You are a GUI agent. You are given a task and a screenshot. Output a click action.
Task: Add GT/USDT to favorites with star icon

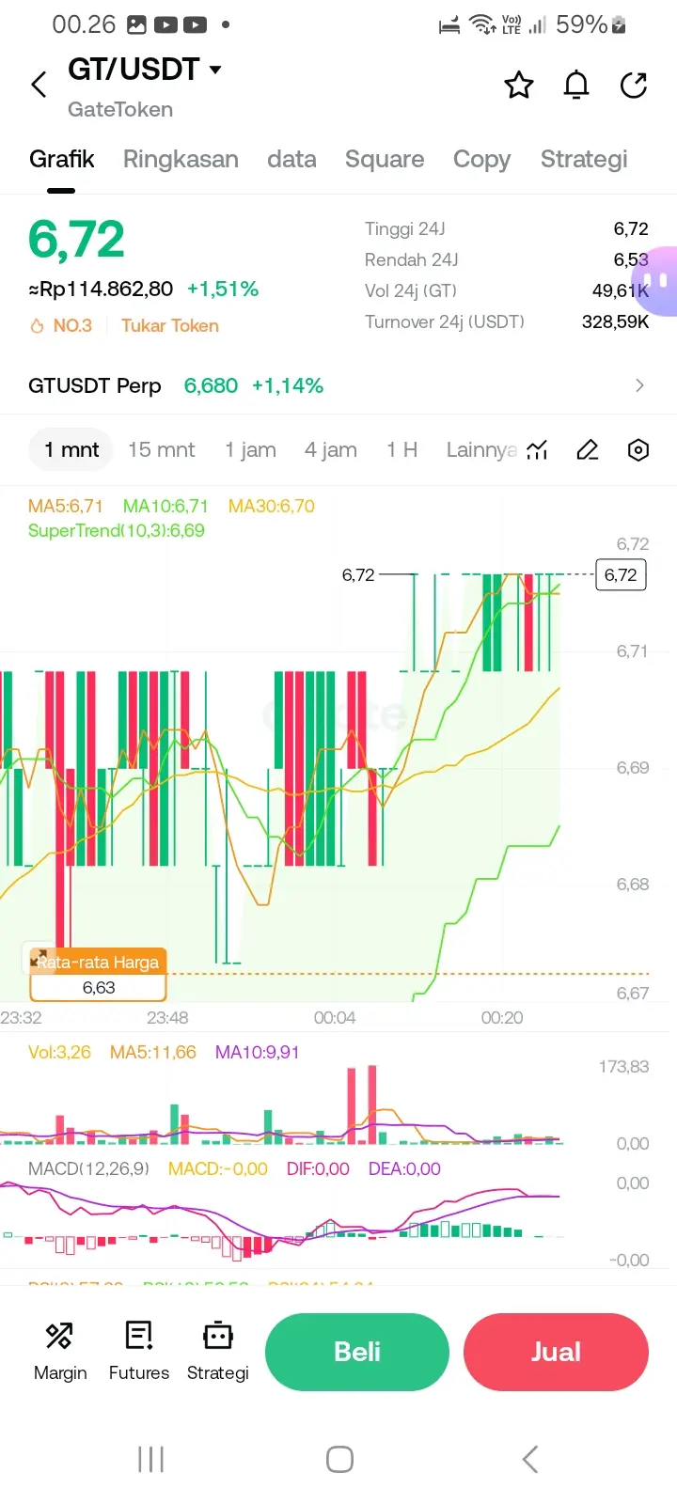click(519, 86)
